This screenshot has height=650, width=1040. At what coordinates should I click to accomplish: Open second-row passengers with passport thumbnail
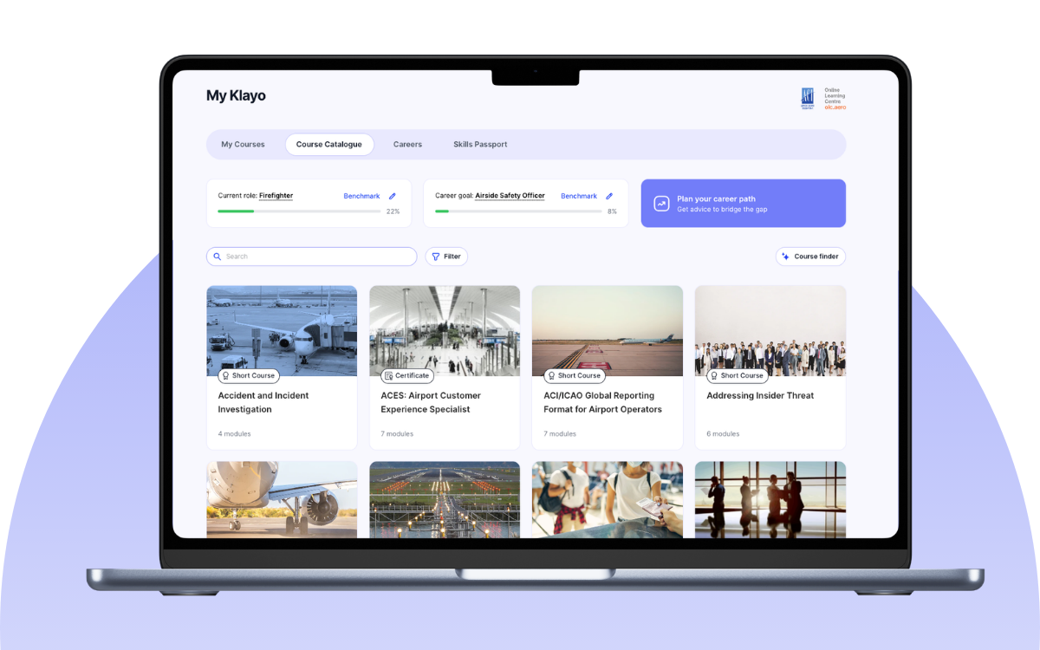[608, 499]
